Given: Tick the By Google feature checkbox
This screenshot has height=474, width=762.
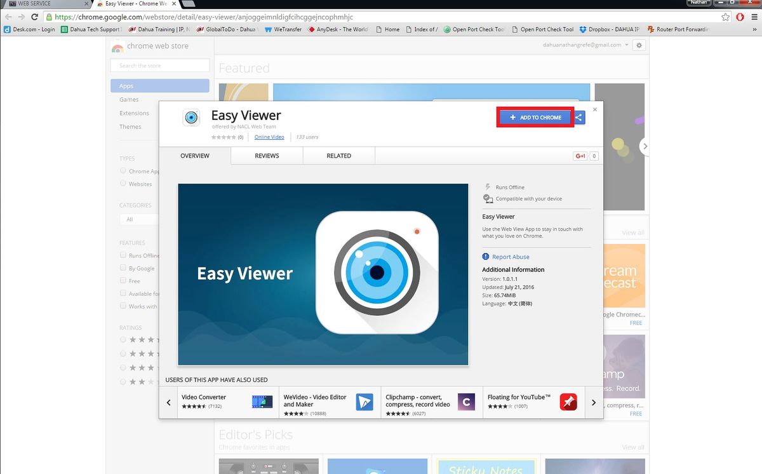Looking at the screenshot, I should click(x=123, y=268).
